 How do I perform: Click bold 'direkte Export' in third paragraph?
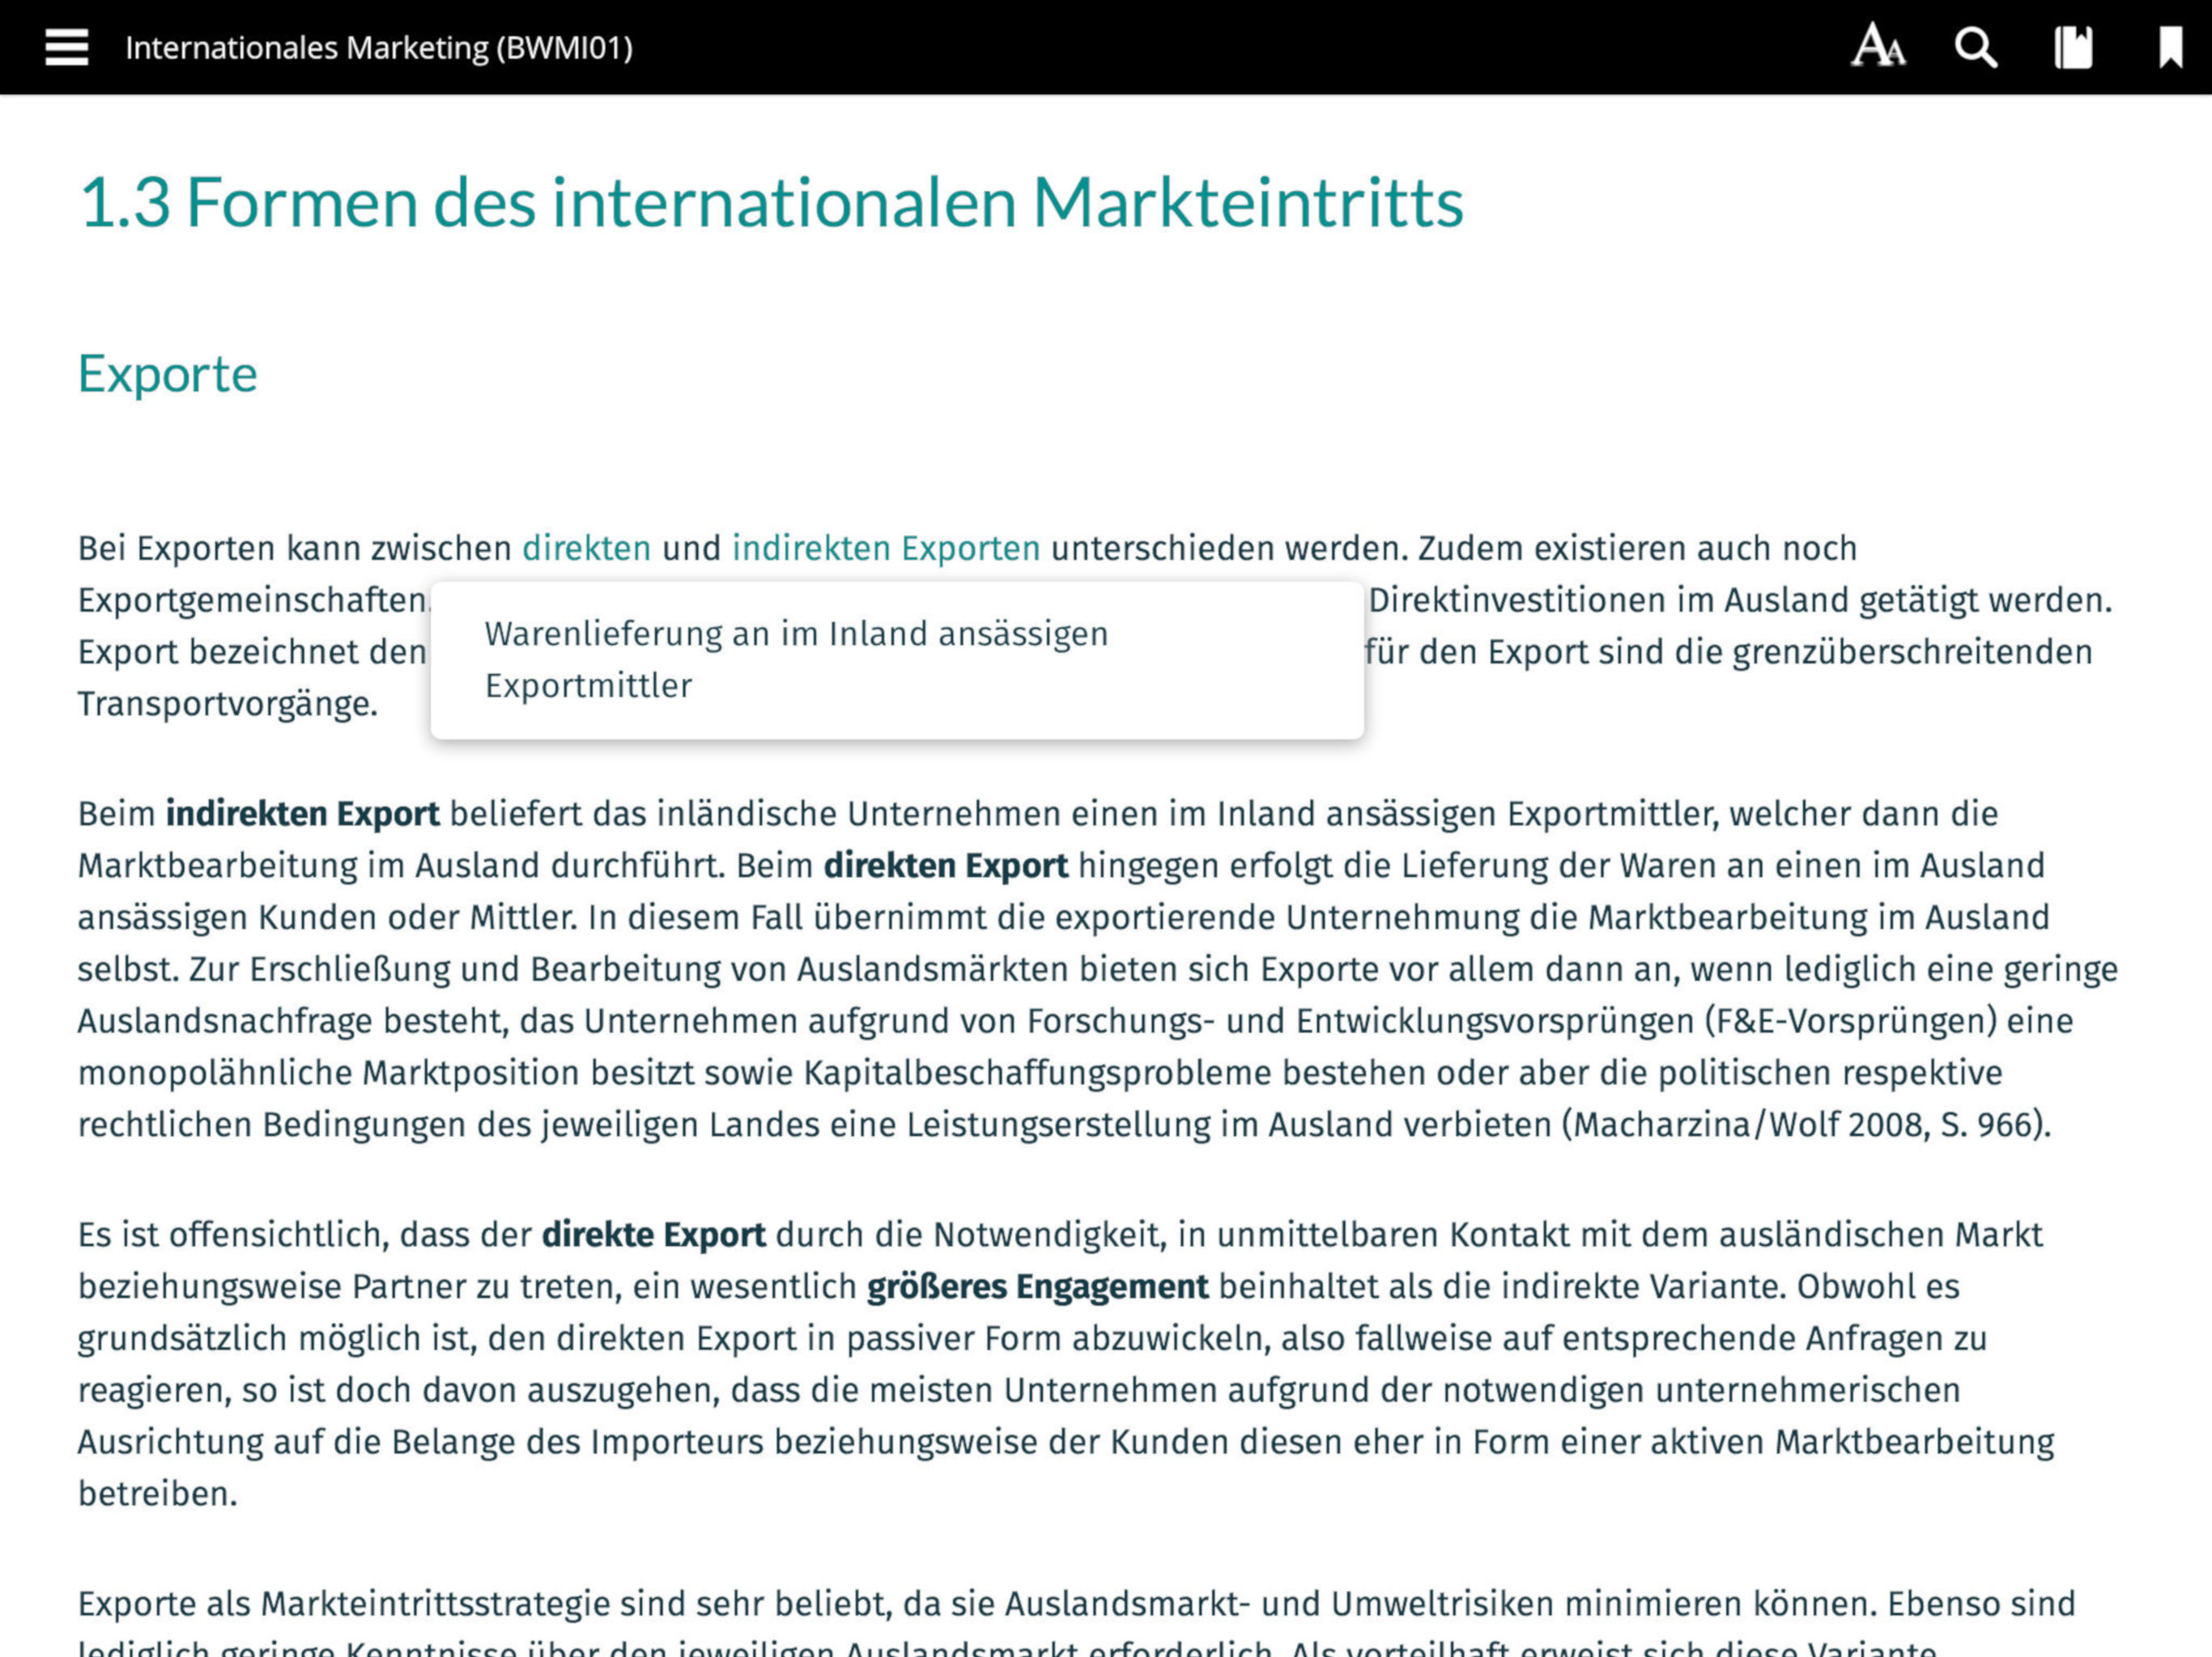coord(653,1235)
